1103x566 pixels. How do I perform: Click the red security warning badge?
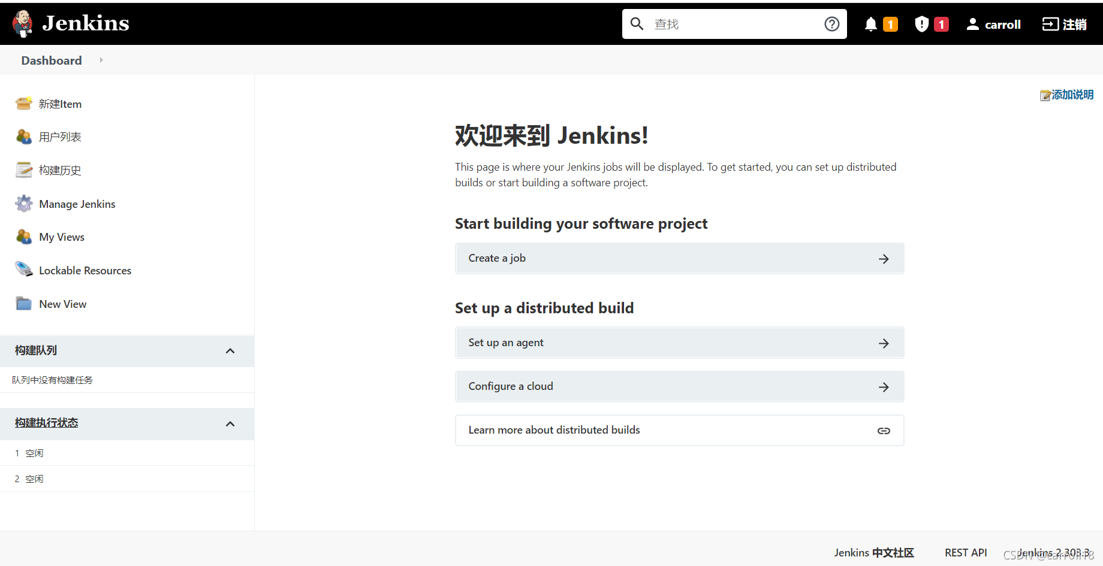[942, 24]
